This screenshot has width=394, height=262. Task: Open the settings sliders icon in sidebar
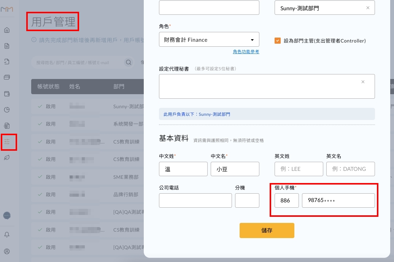point(7,142)
